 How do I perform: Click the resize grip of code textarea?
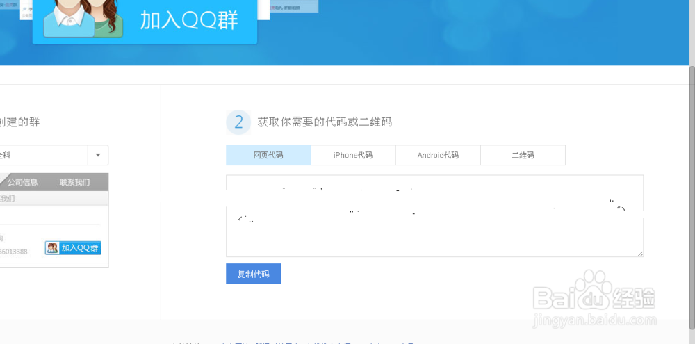click(x=640, y=254)
